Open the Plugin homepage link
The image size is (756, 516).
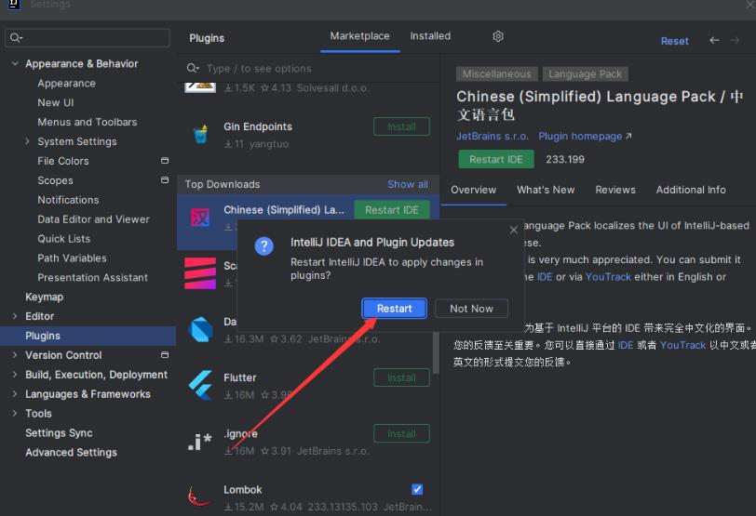coord(585,137)
